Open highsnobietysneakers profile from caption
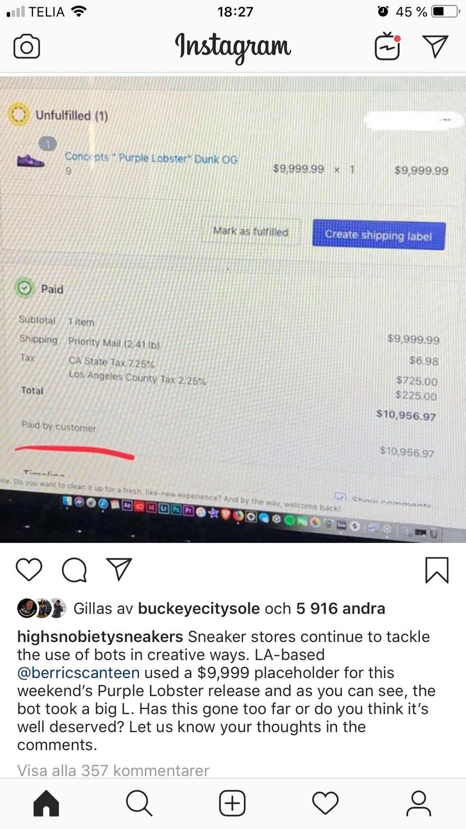 coord(100,637)
